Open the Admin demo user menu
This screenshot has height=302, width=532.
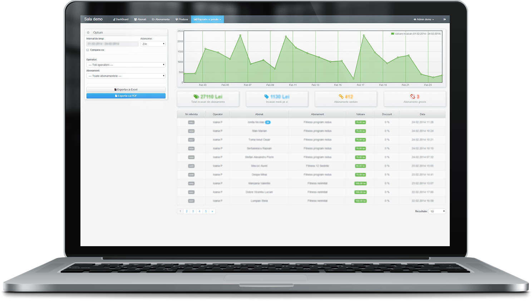pyautogui.click(x=424, y=19)
